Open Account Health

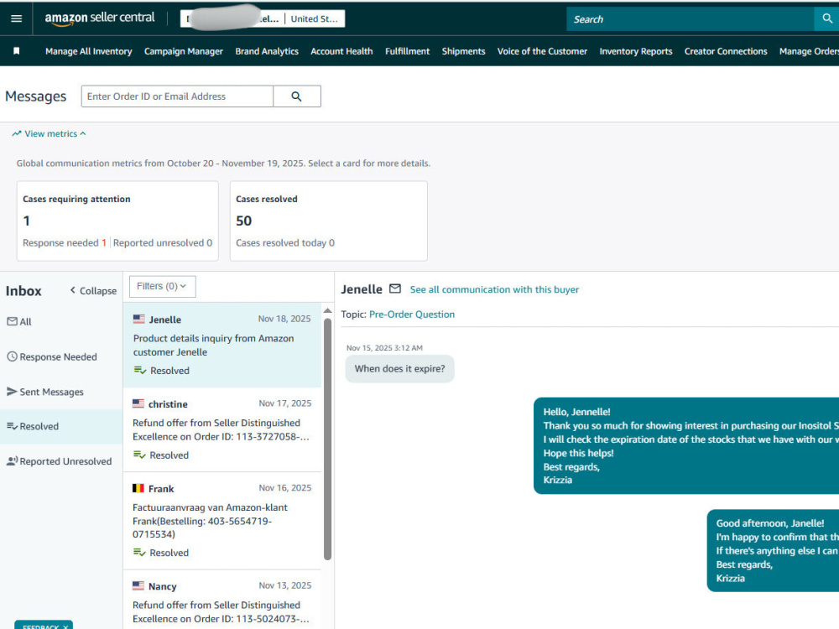coord(341,51)
